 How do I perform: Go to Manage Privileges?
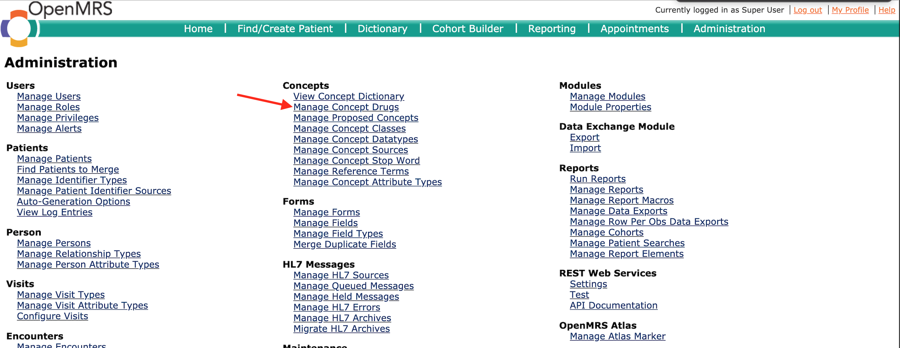coord(58,118)
